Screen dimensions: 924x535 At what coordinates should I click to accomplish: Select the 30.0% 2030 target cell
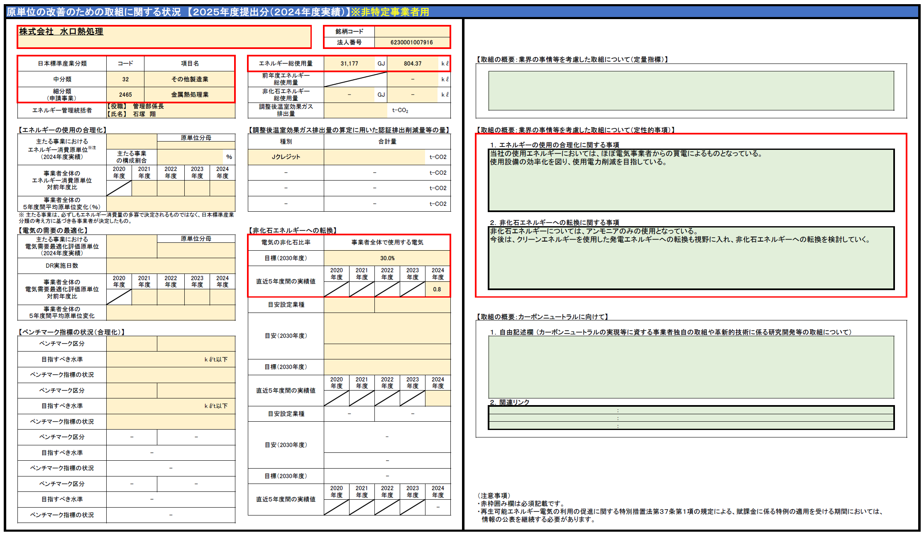pyautogui.click(x=387, y=258)
